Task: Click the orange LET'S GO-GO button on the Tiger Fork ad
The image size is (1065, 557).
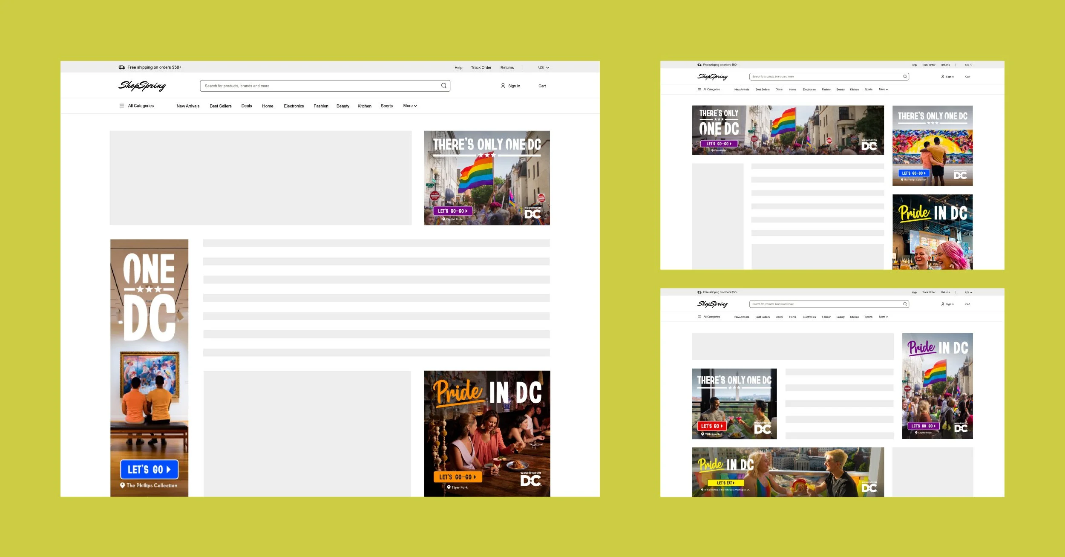Action: (458, 477)
